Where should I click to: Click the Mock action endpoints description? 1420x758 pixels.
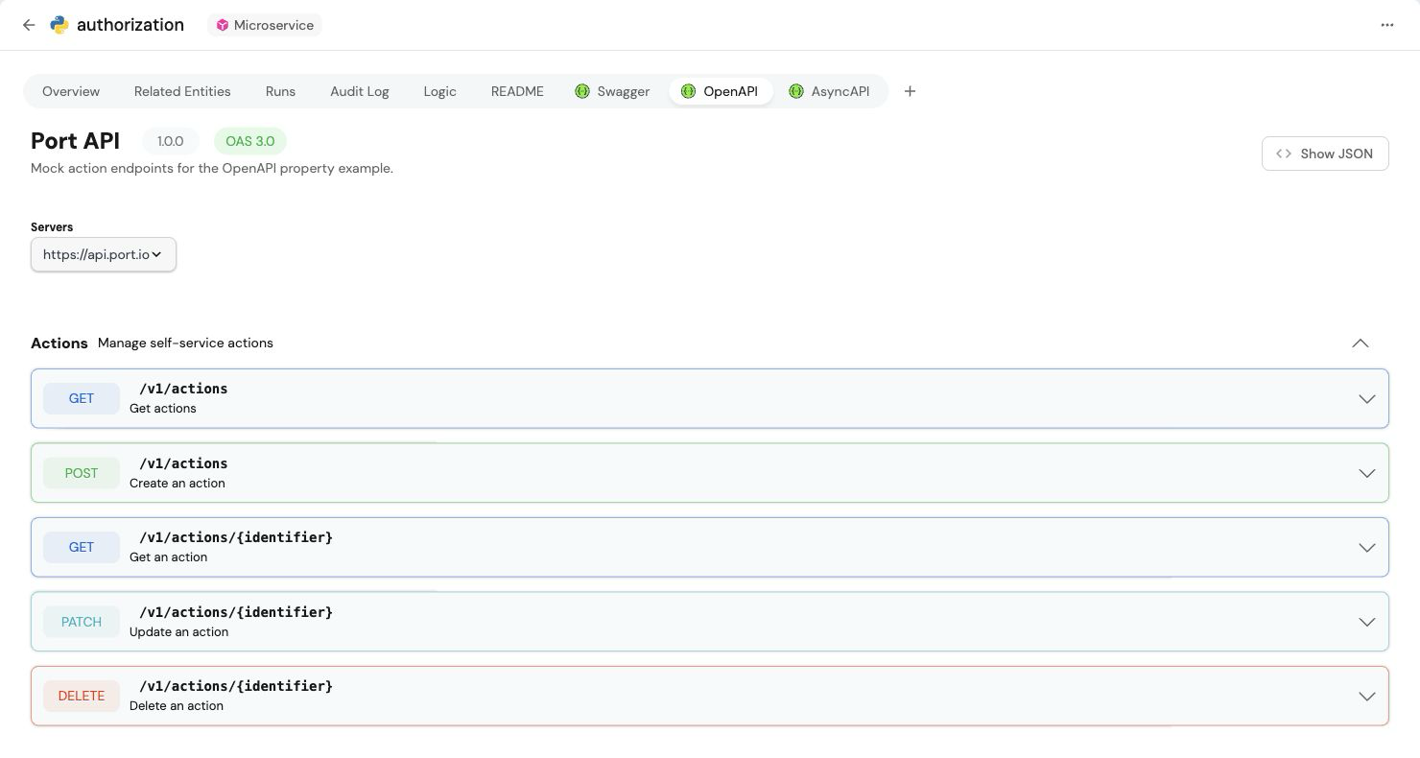pyautogui.click(x=212, y=168)
